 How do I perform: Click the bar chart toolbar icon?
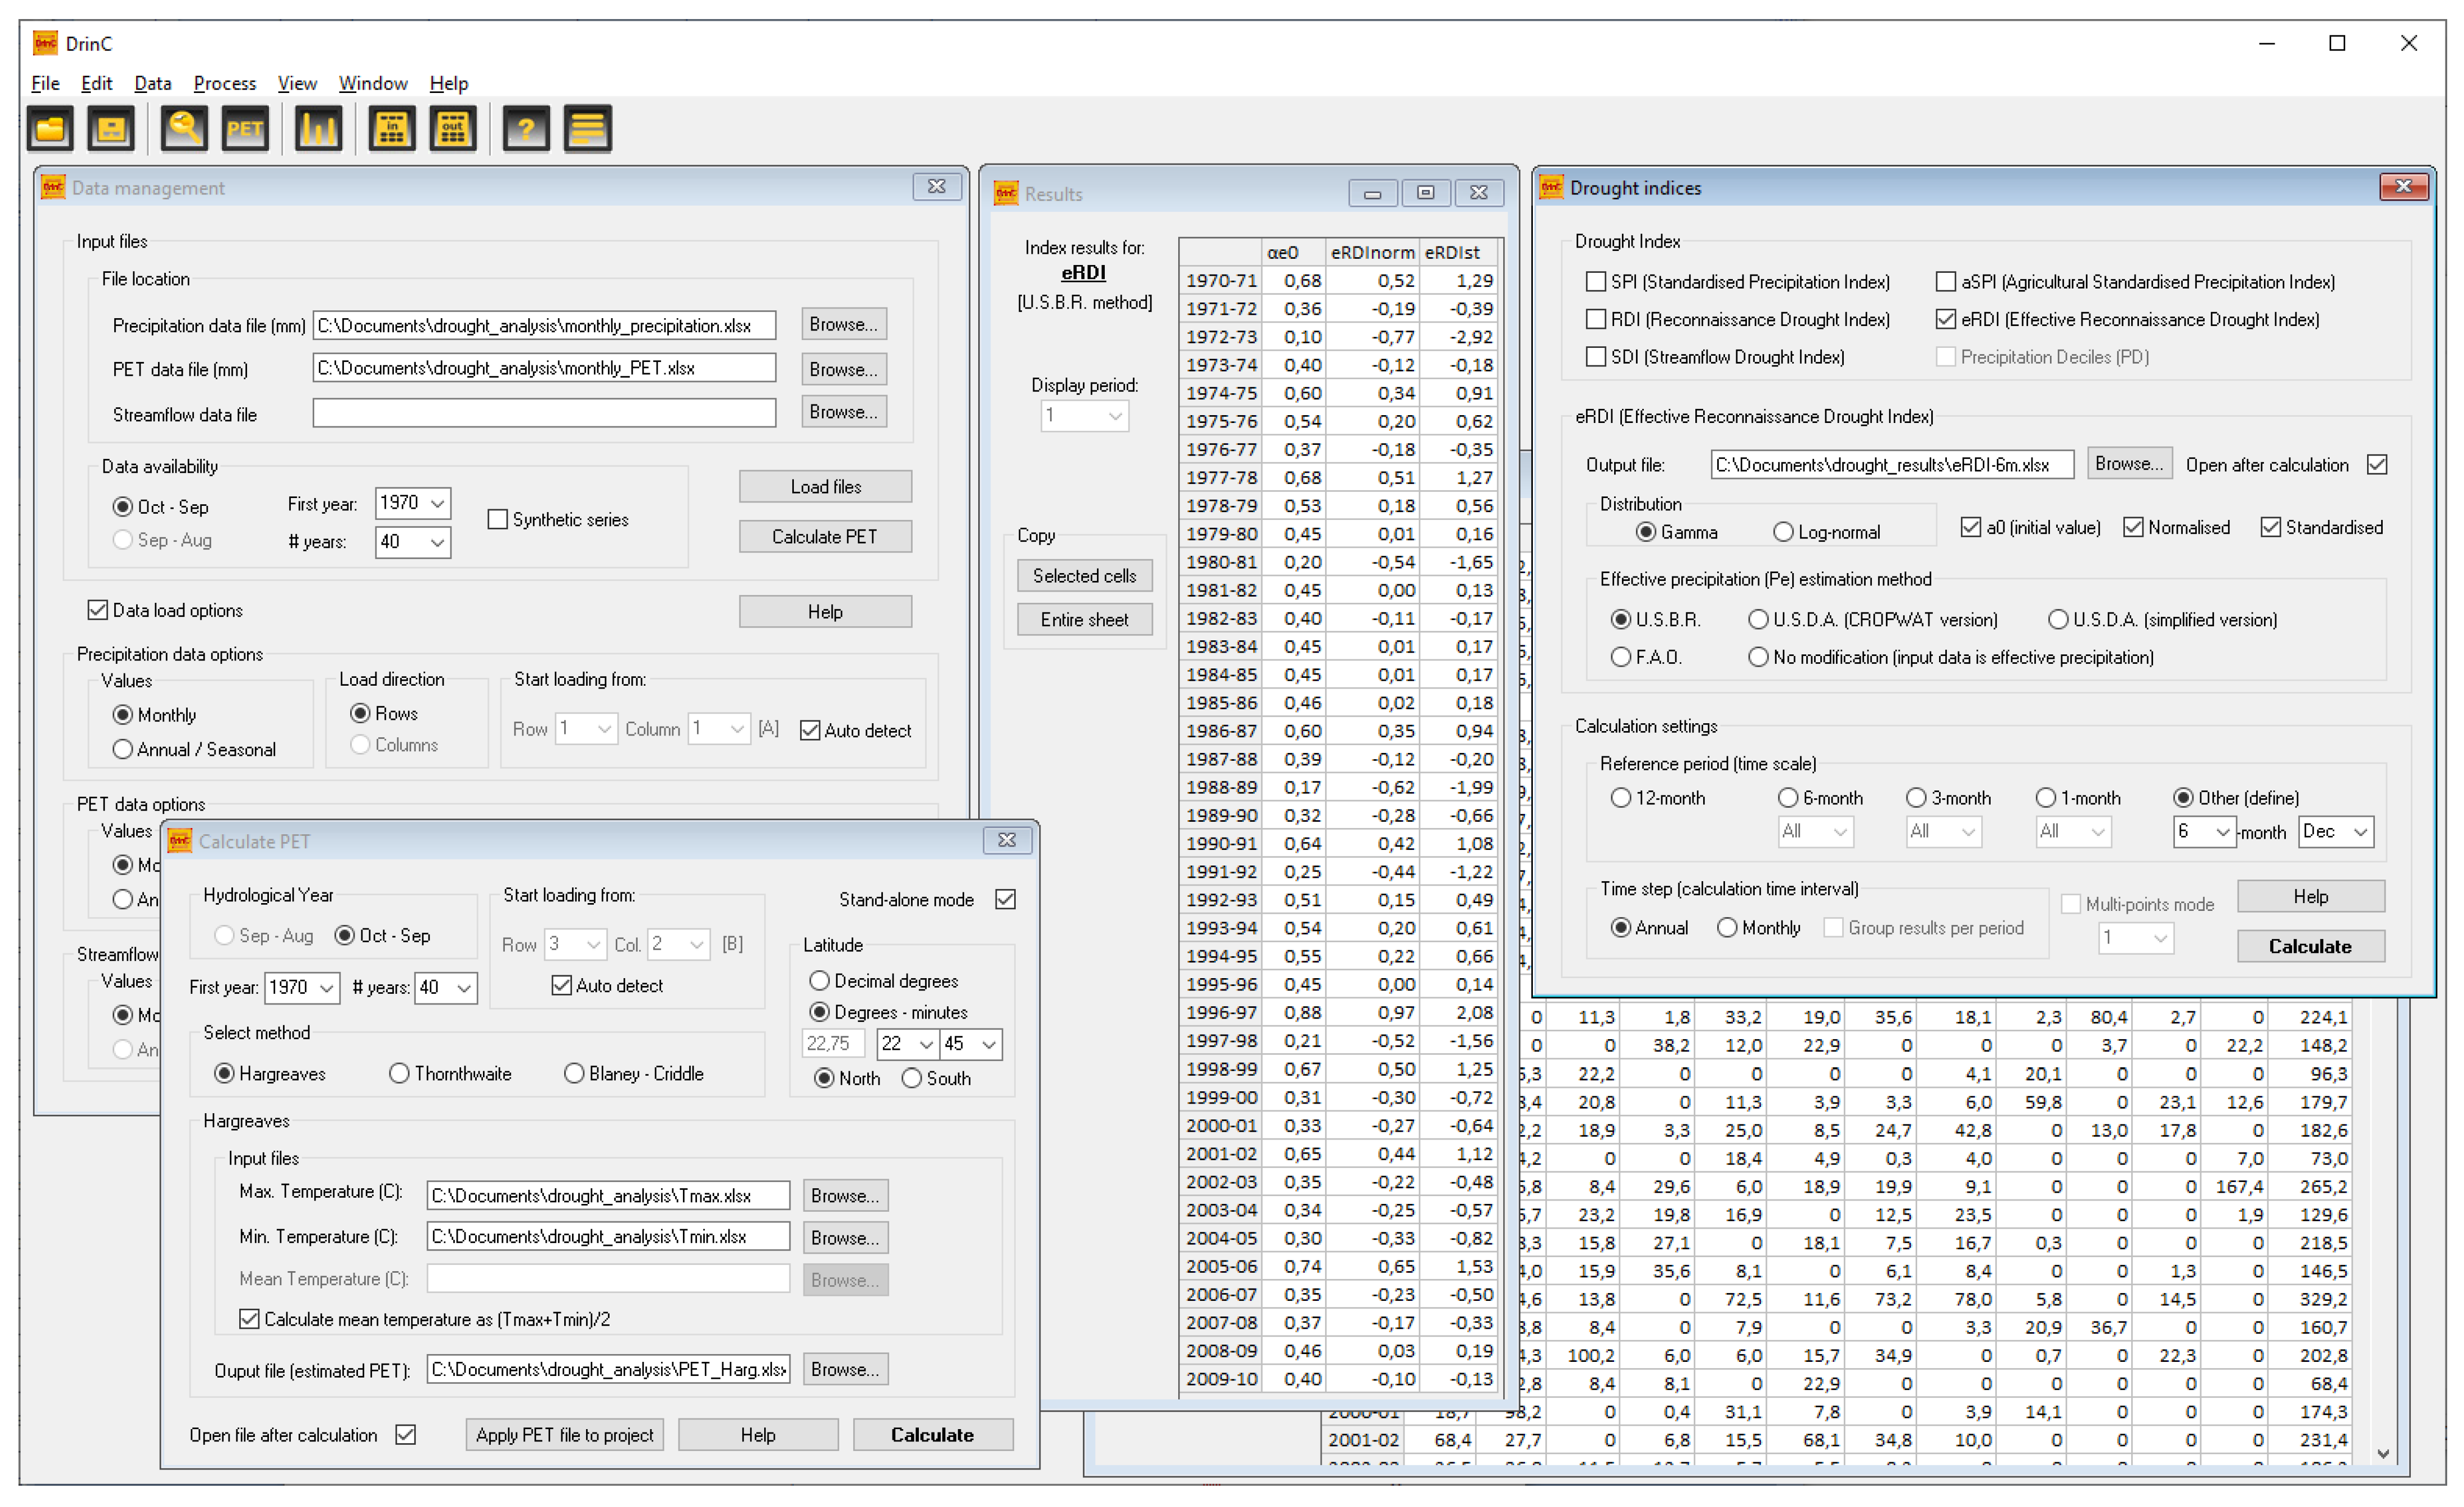[319, 129]
